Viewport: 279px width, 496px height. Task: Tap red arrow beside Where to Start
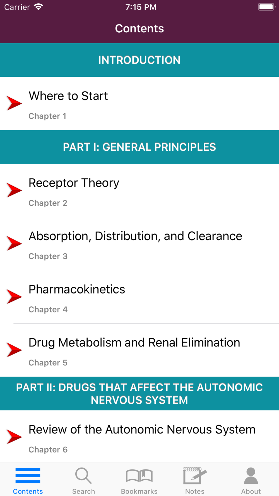click(14, 103)
